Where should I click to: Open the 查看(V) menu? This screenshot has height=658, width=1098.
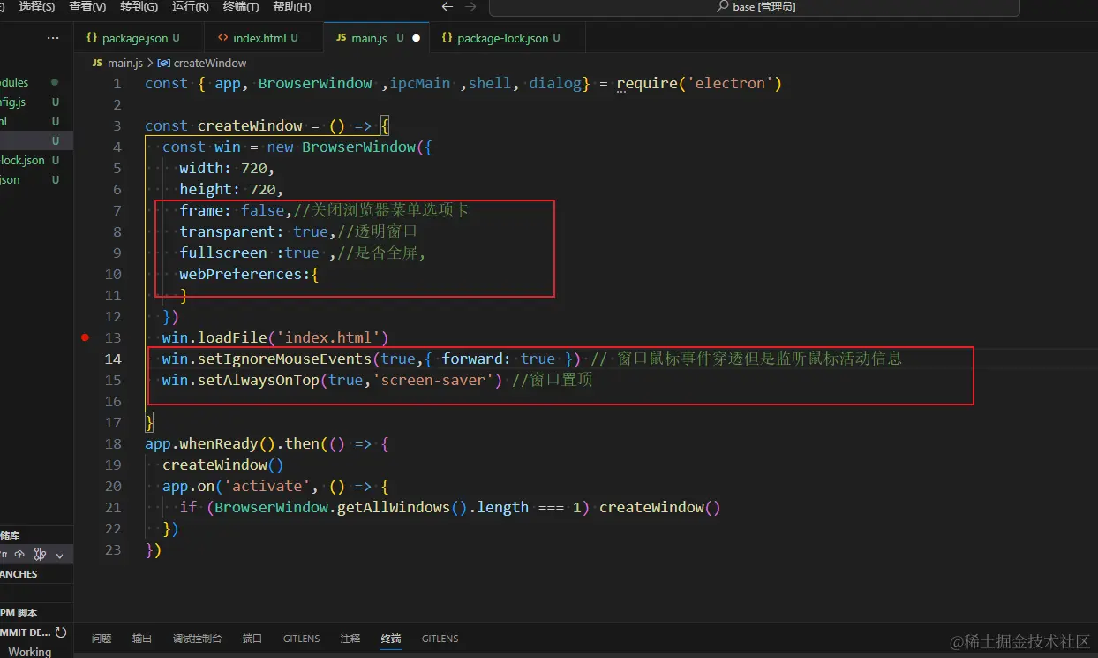click(87, 7)
